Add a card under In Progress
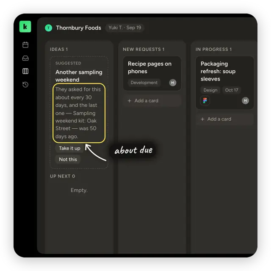The height and width of the screenshot is (271, 271). point(224,119)
